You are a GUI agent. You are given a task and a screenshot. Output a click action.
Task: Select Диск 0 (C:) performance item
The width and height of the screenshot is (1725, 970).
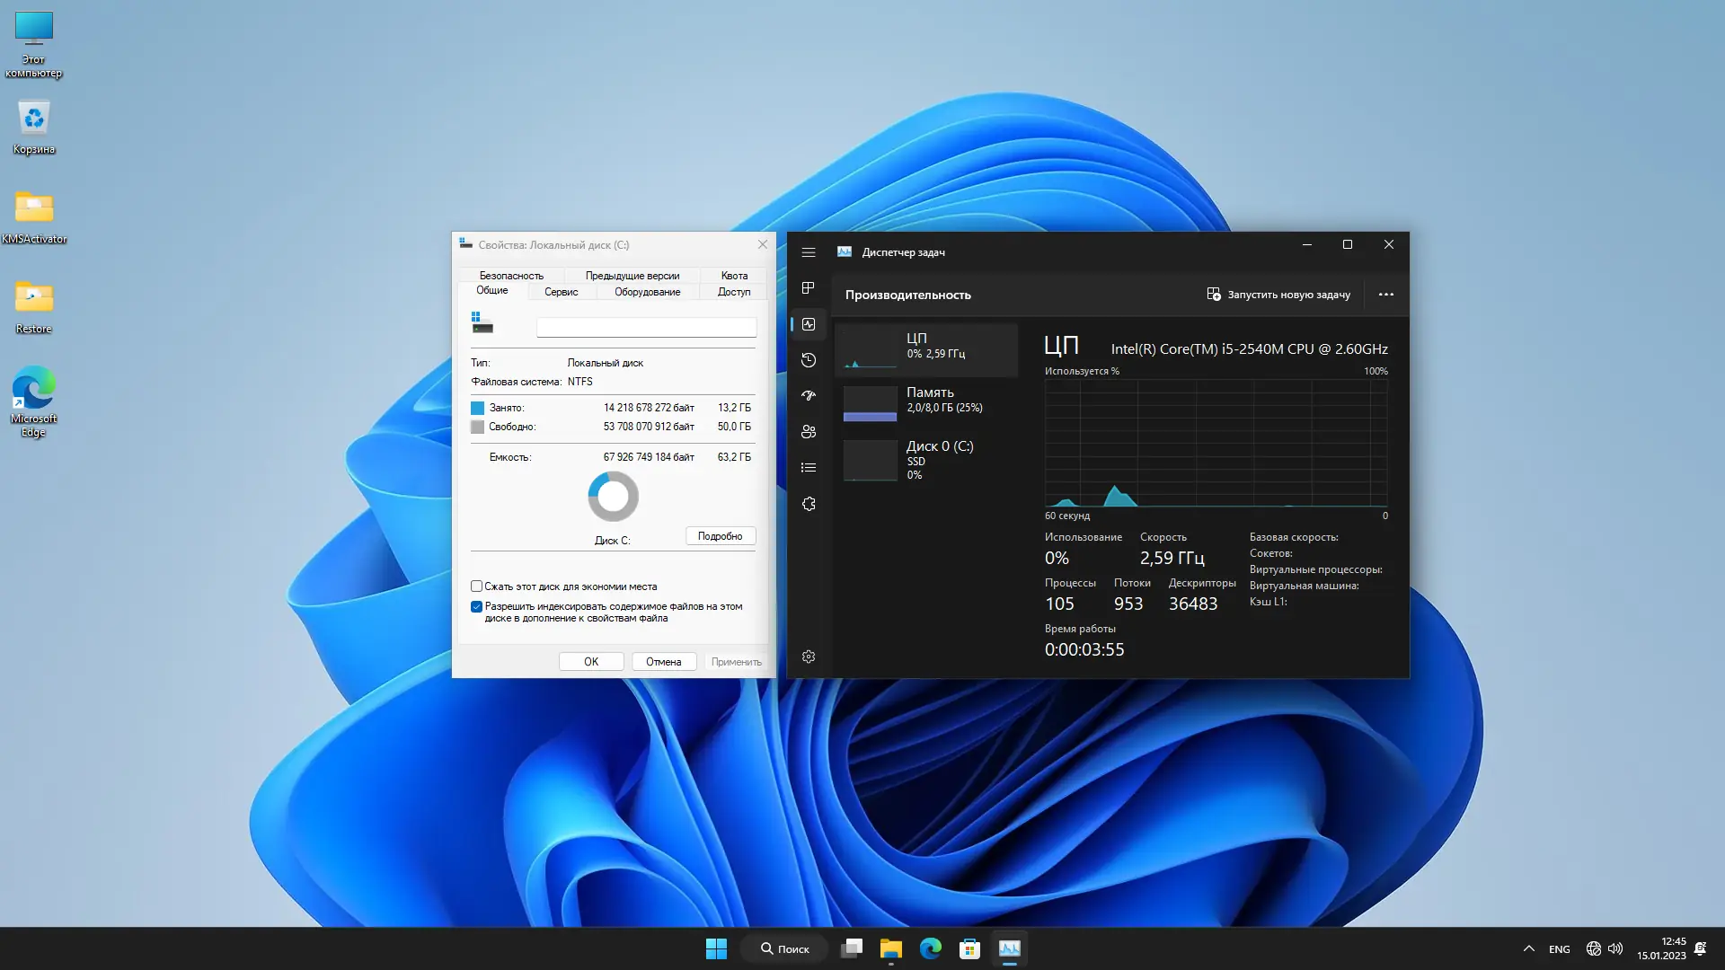point(926,459)
